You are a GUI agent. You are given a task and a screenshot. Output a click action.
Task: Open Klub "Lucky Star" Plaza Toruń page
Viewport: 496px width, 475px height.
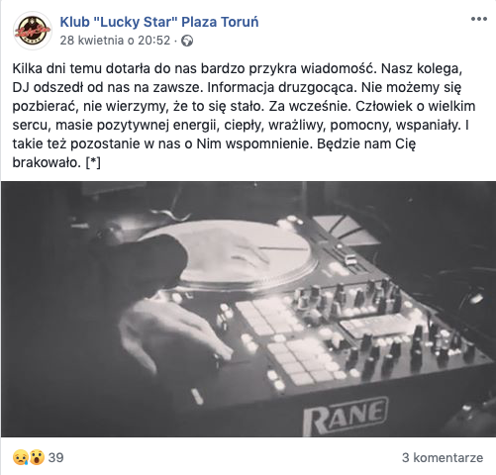pyautogui.click(x=159, y=22)
